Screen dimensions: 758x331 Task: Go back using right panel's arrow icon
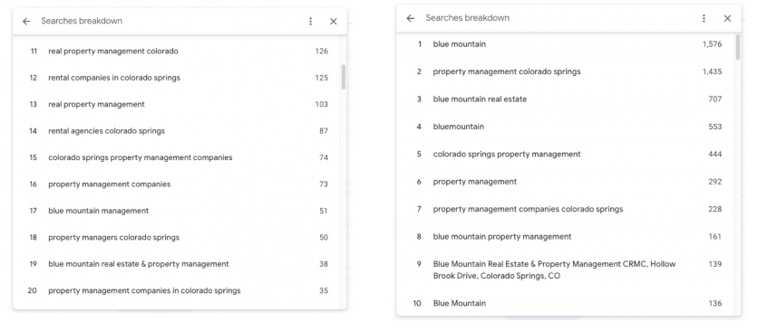pyautogui.click(x=410, y=18)
